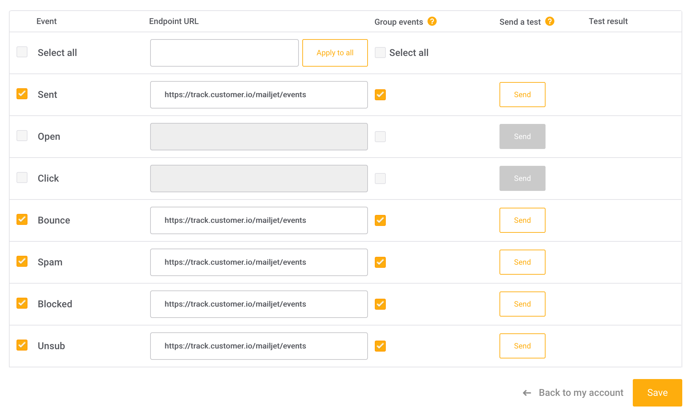Toggle group events for the Bounce row

(380, 220)
